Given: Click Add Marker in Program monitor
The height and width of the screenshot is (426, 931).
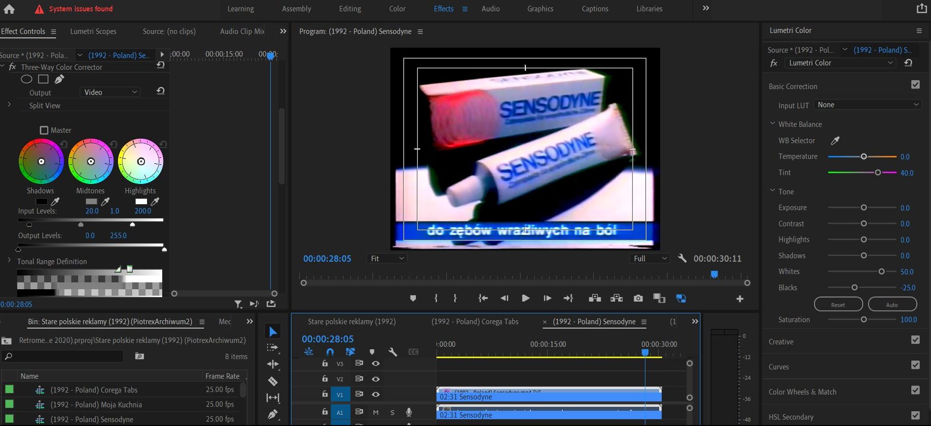Looking at the screenshot, I should point(413,298).
